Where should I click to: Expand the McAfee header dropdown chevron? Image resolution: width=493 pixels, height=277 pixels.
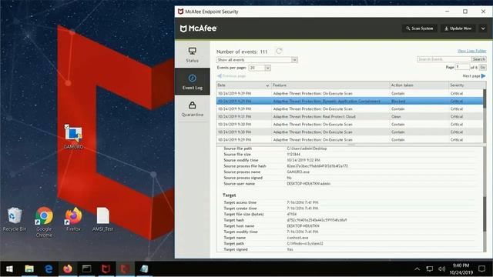[483, 28]
